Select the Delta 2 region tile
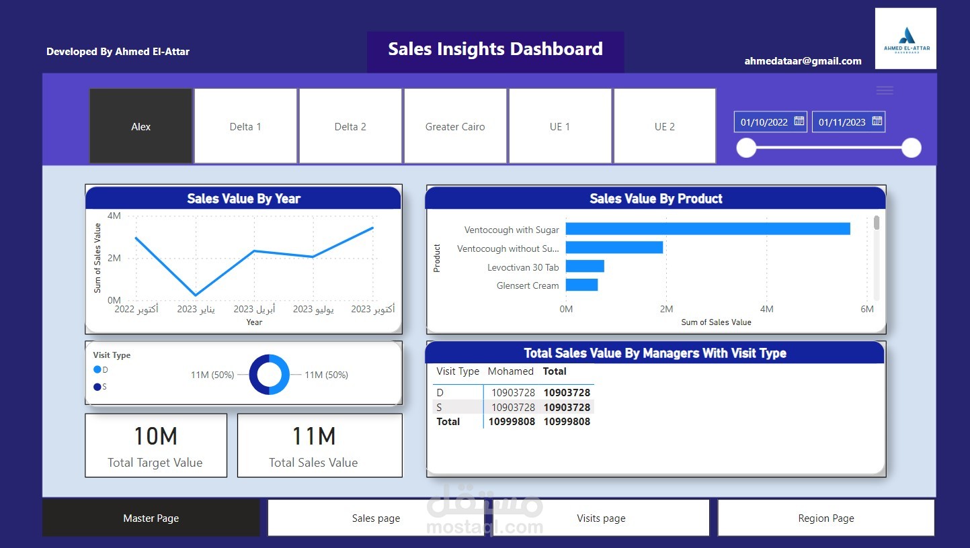Viewport: 970px width, 548px height. tap(350, 126)
